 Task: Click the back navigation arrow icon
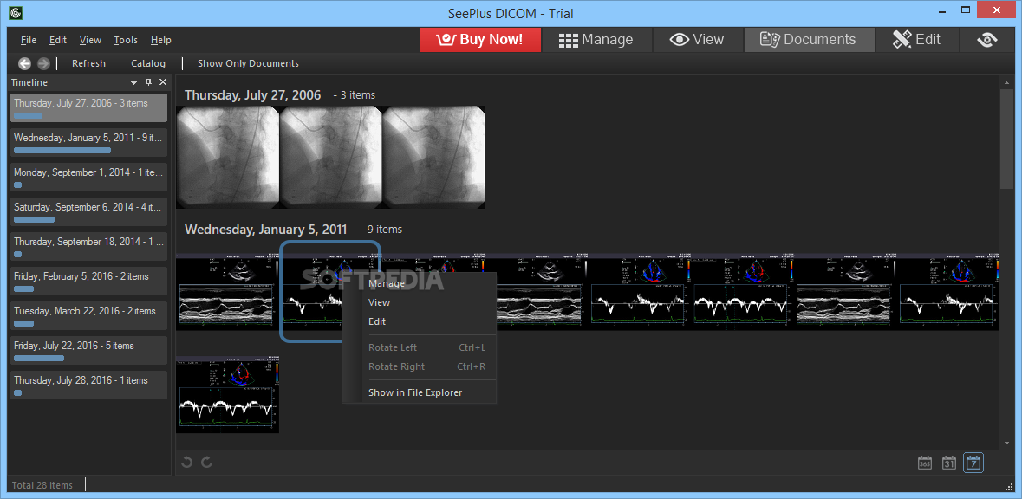[x=25, y=63]
